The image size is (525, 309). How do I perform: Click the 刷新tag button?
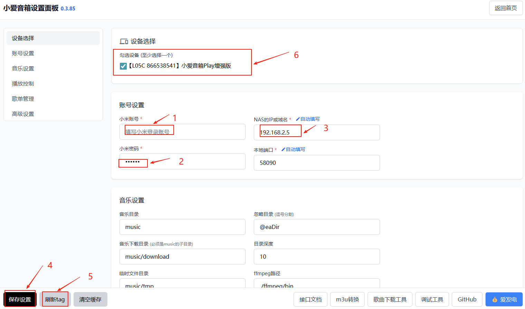pyautogui.click(x=55, y=299)
